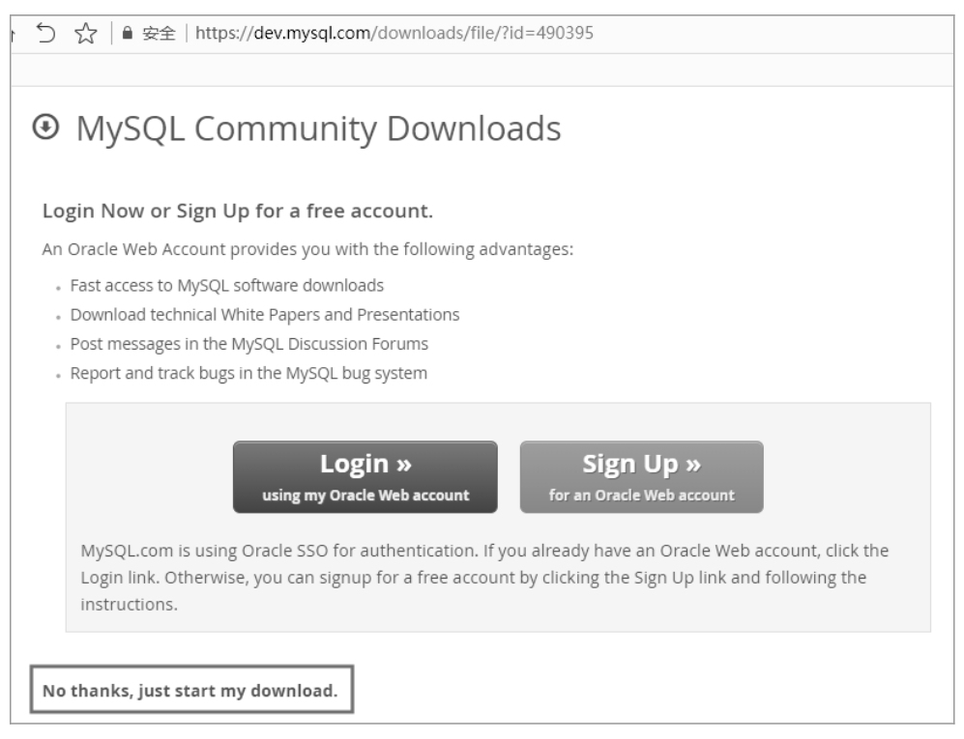Click the browser undo/back arrow icon
Viewport: 964px width, 739px height.
(45, 32)
